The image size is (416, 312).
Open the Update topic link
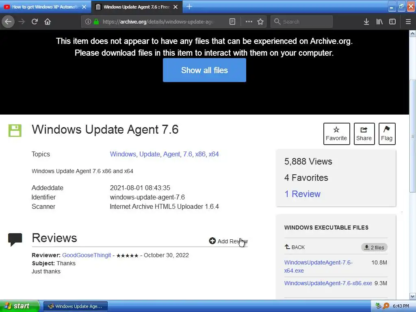pos(149,154)
